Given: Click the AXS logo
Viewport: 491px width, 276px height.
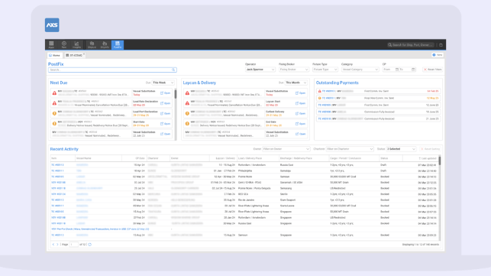Looking at the screenshot, I should [x=52, y=25].
